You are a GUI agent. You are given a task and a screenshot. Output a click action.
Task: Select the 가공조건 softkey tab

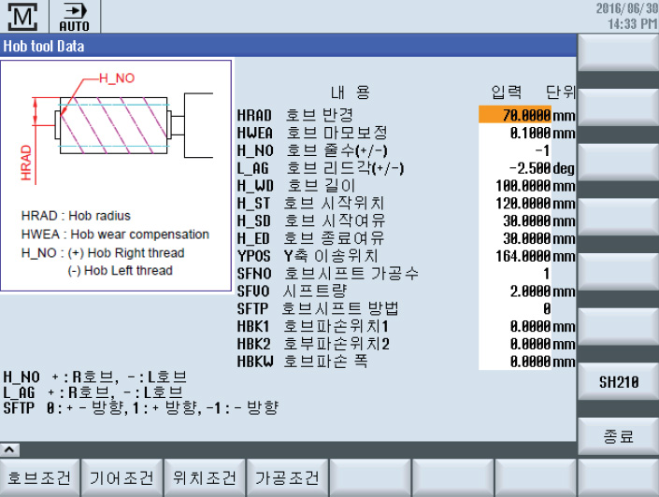[x=287, y=478]
